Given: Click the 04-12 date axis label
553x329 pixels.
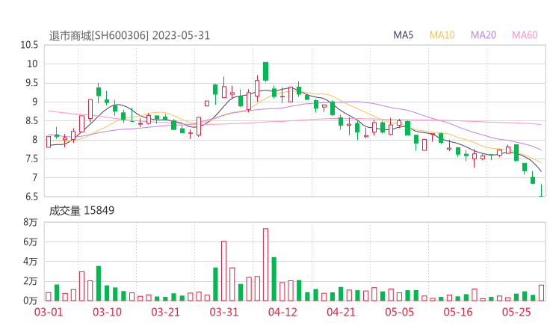Looking at the screenshot, I should (x=282, y=312).
